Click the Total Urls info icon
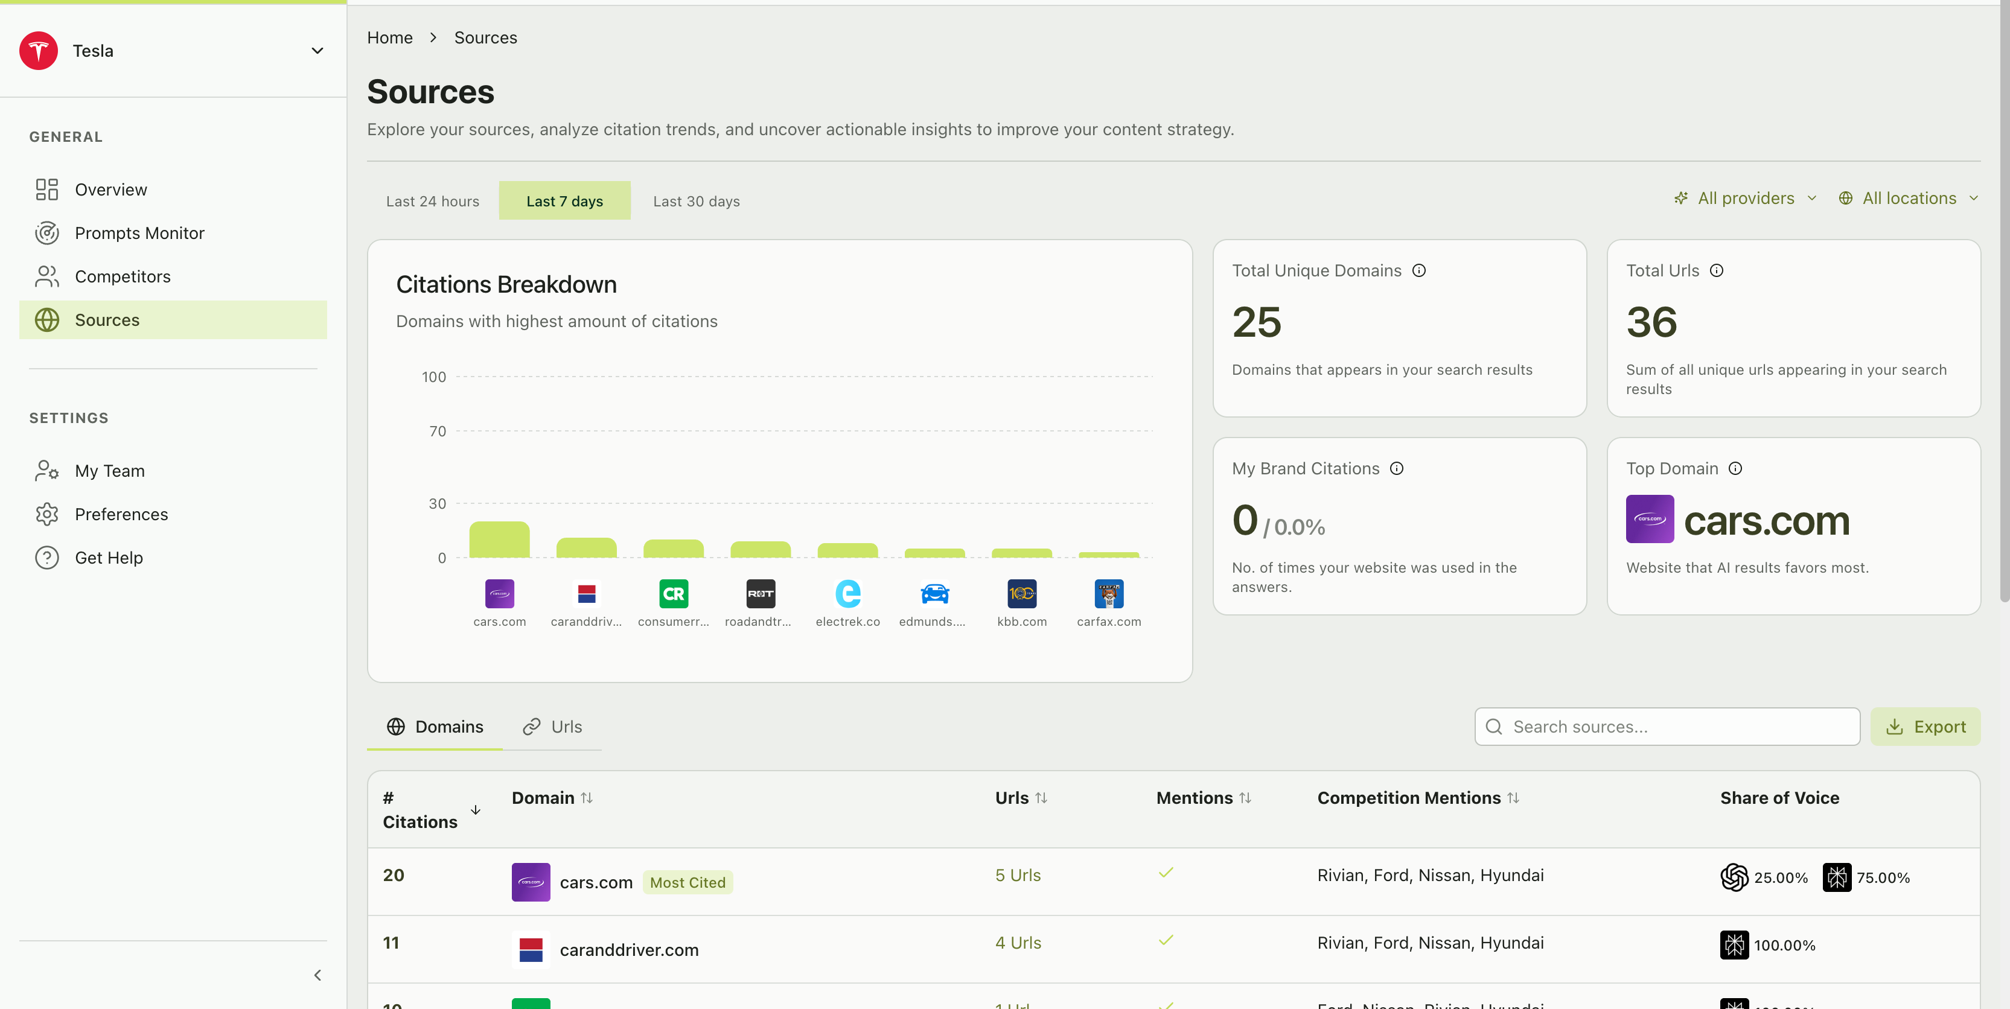Viewport: 2010px width, 1009px height. 1716,271
